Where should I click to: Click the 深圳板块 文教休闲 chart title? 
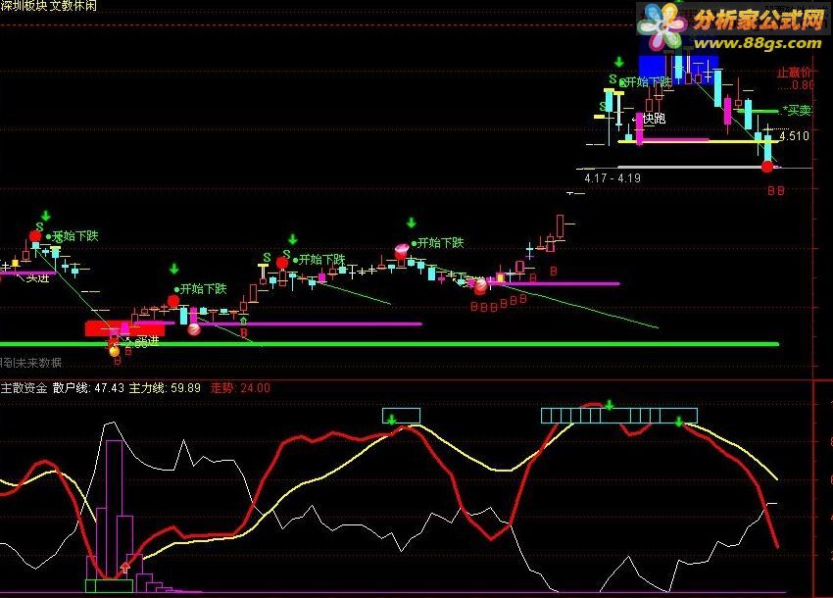click(x=49, y=6)
